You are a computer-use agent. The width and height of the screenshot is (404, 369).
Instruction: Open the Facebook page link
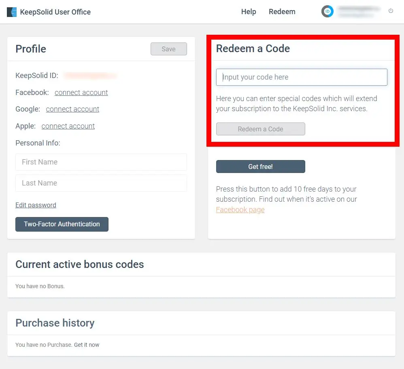click(x=240, y=210)
